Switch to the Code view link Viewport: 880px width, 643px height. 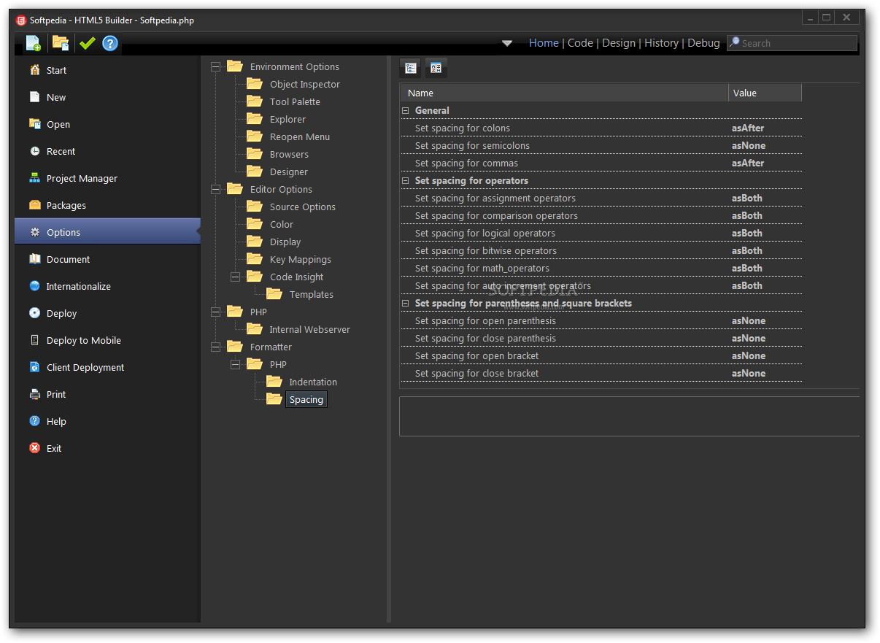(580, 43)
